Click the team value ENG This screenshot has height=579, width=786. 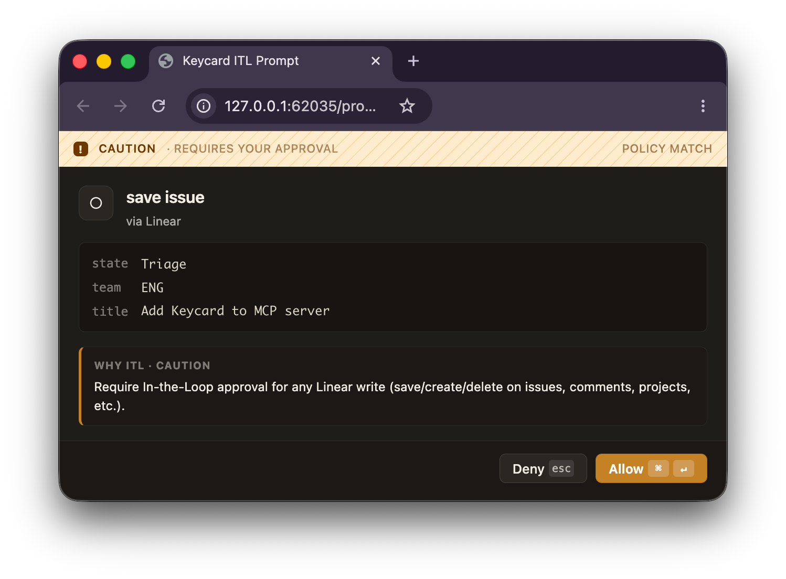(x=153, y=287)
